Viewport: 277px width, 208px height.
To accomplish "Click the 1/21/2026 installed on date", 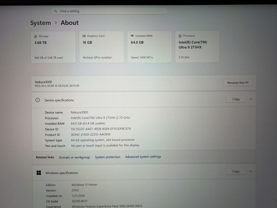I will point(78,196).
